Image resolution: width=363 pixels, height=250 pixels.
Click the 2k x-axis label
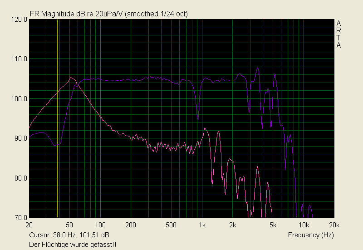[233, 225]
